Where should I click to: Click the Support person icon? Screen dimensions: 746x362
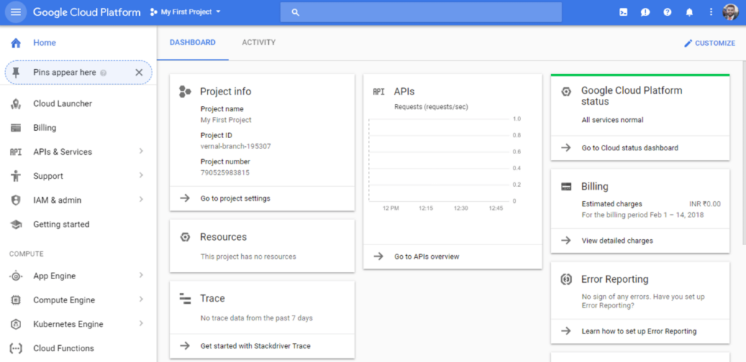pyautogui.click(x=16, y=176)
